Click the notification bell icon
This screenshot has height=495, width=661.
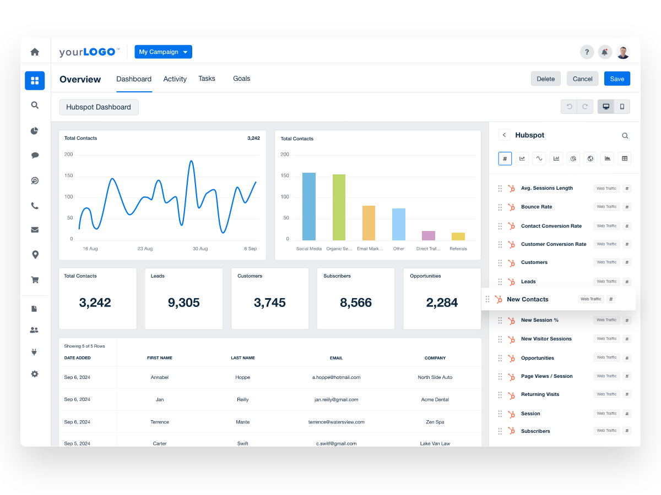(605, 52)
